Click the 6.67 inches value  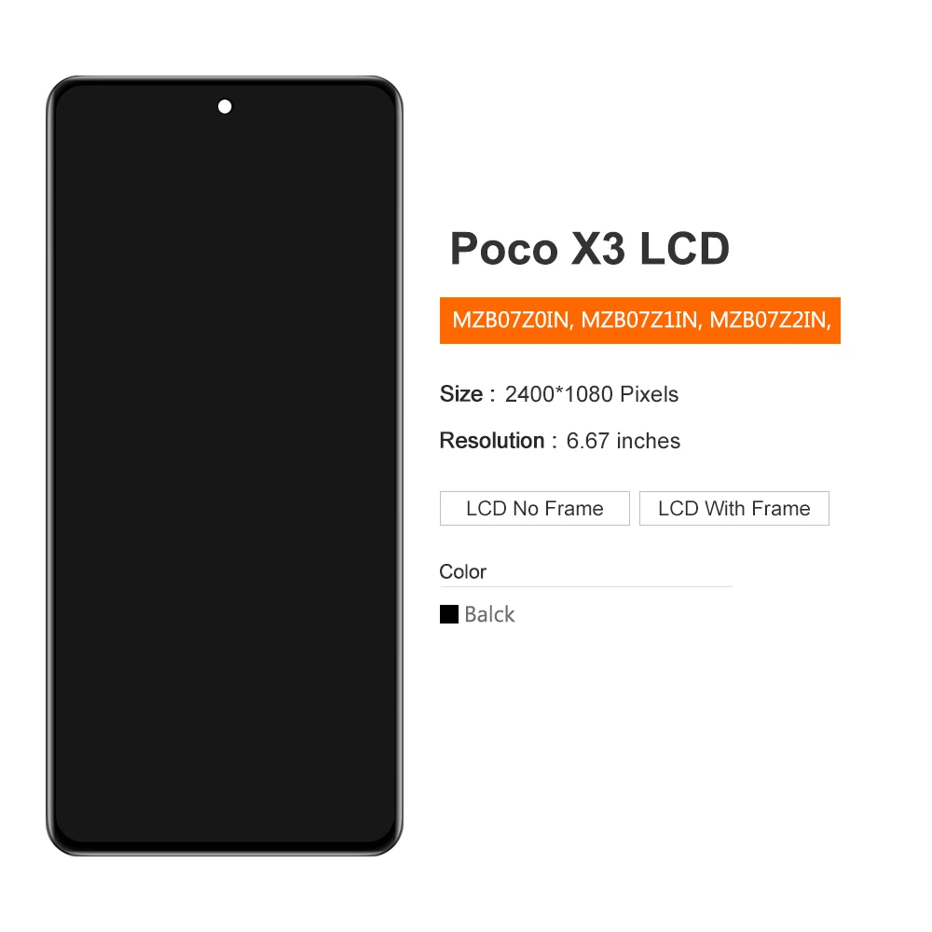point(623,441)
